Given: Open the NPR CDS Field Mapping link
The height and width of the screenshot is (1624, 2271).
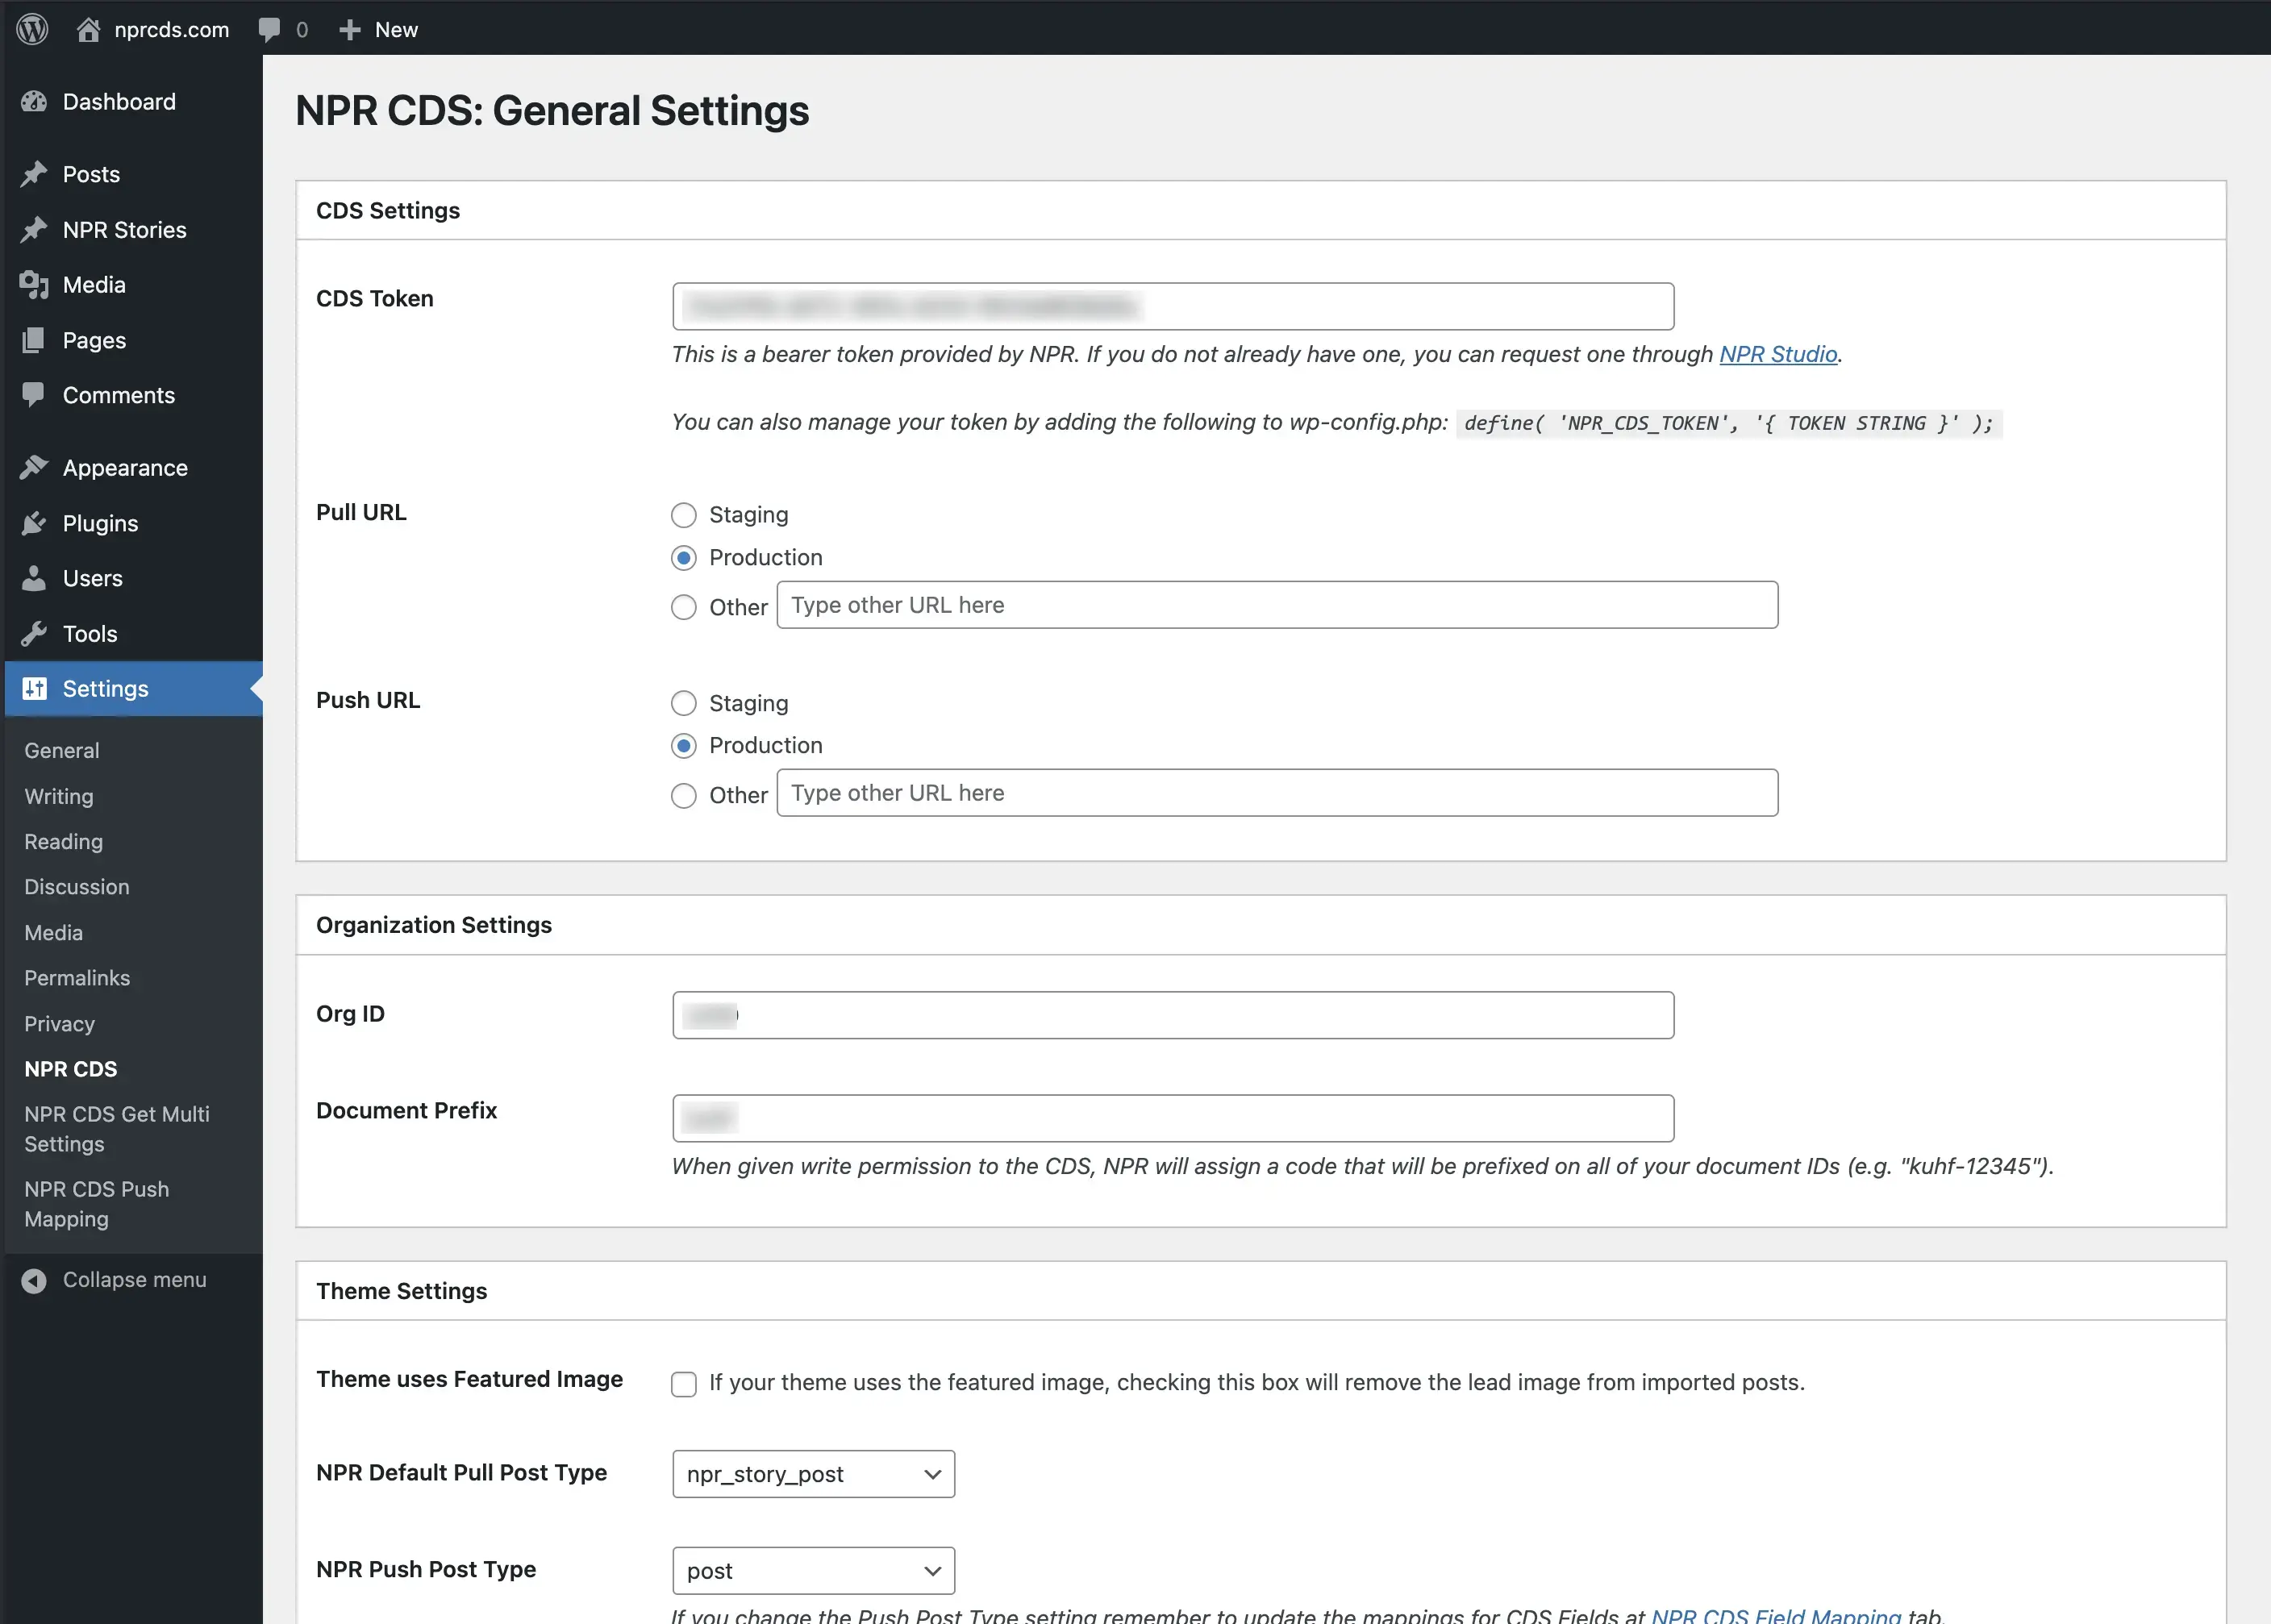Looking at the screenshot, I should 1776,1614.
